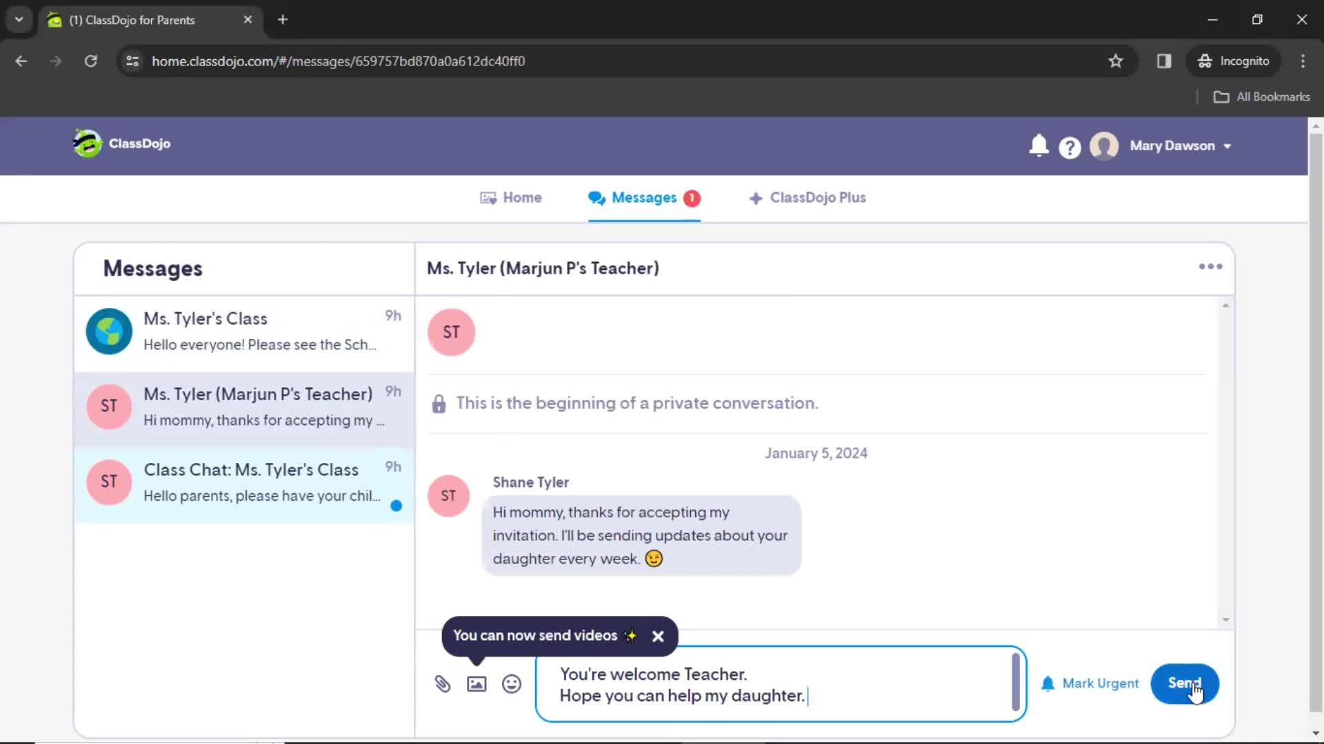Open a new browser tab

pos(283,20)
